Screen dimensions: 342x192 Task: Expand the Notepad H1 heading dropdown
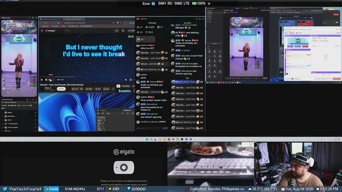(123, 113)
